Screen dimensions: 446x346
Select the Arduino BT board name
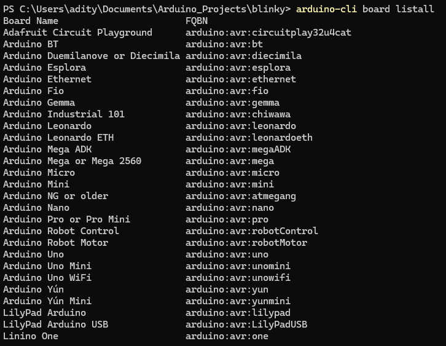31,44
